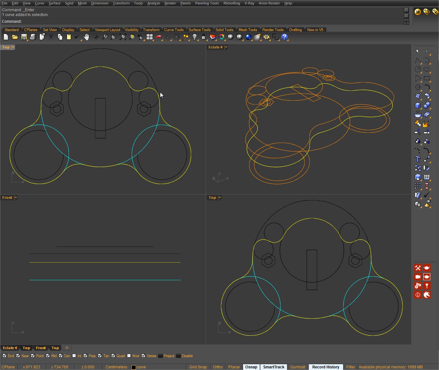This screenshot has height=370, width=439.
Task: Toggle the Near osnap checkbox
Action: point(18,356)
